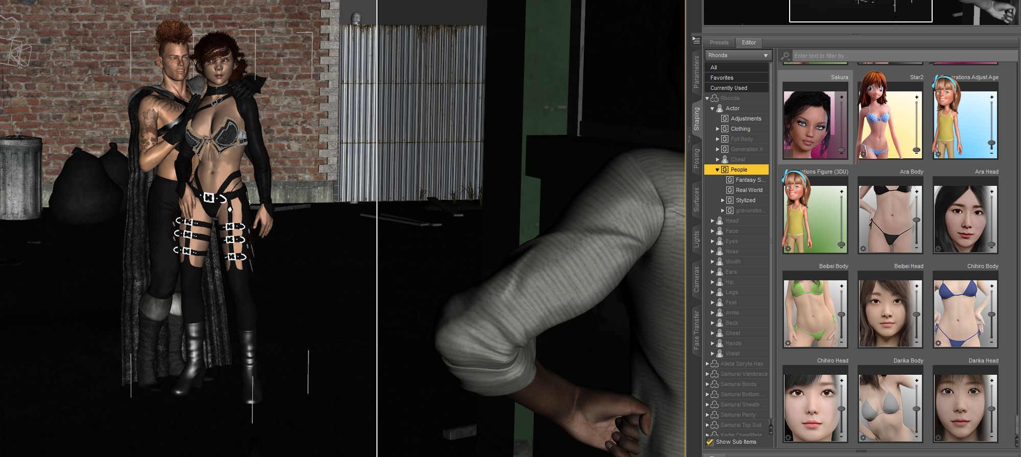Open the Rhonda node selection dropdown

tap(738, 55)
